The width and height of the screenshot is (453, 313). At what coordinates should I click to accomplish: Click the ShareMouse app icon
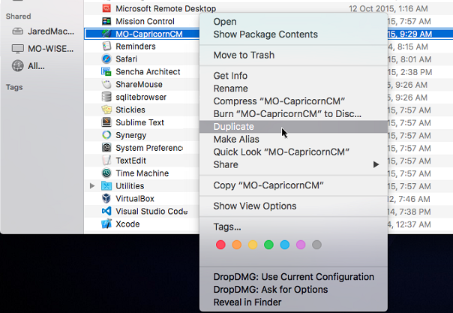coord(106,84)
